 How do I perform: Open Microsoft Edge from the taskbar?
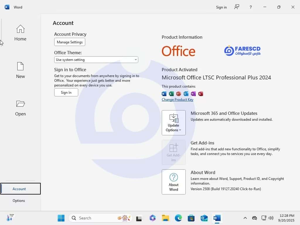coord(178,218)
